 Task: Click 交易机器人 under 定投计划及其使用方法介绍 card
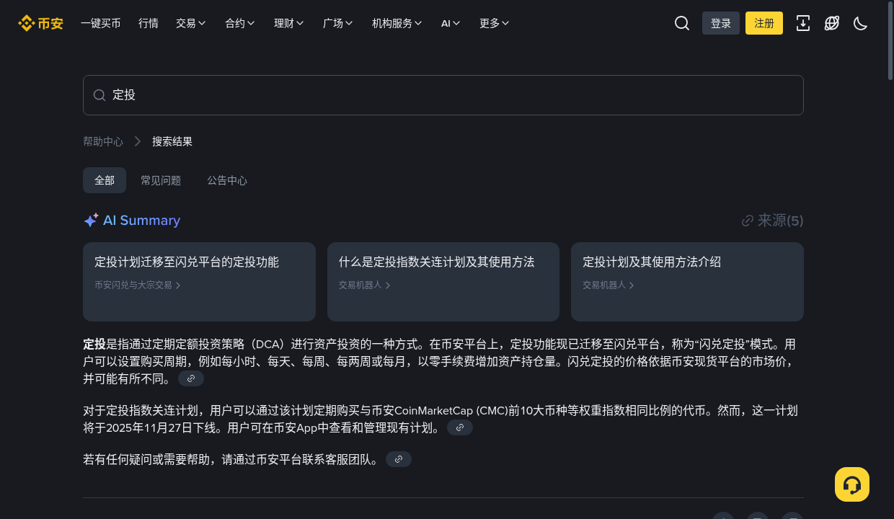pyautogui.click(x=608, y=285)
